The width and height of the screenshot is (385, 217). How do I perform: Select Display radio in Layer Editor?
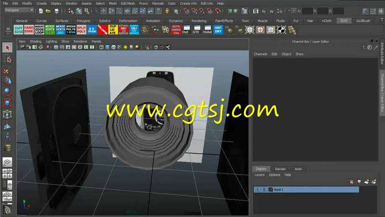tap(261, 169)
